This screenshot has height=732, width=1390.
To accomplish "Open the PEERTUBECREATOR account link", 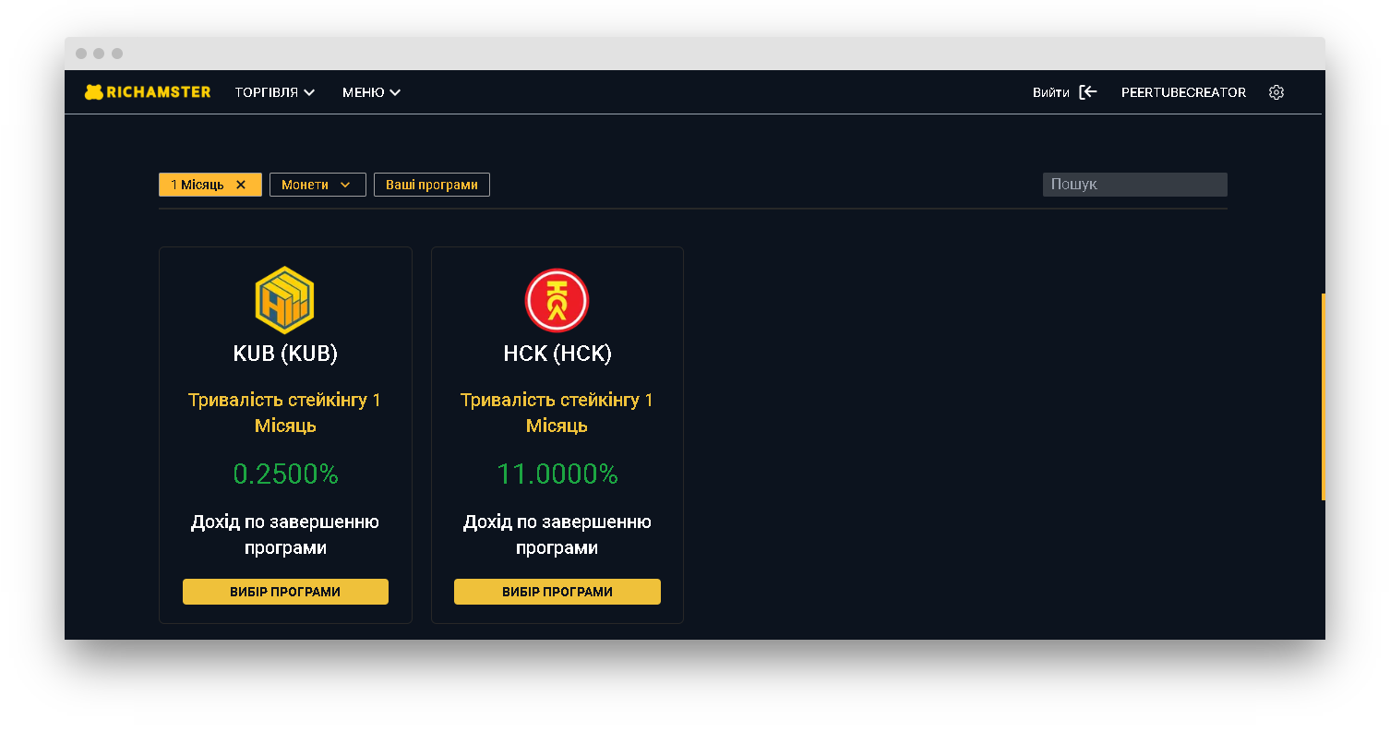I will pyautogui.click(x=1183, y=92).
